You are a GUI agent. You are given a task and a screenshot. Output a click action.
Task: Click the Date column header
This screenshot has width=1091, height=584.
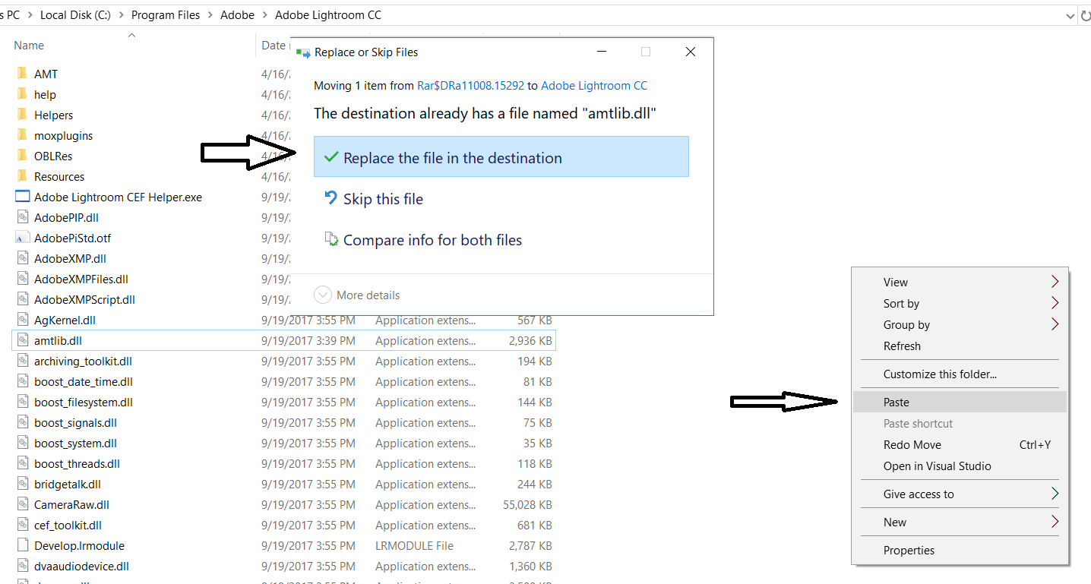tap(274, 46)
